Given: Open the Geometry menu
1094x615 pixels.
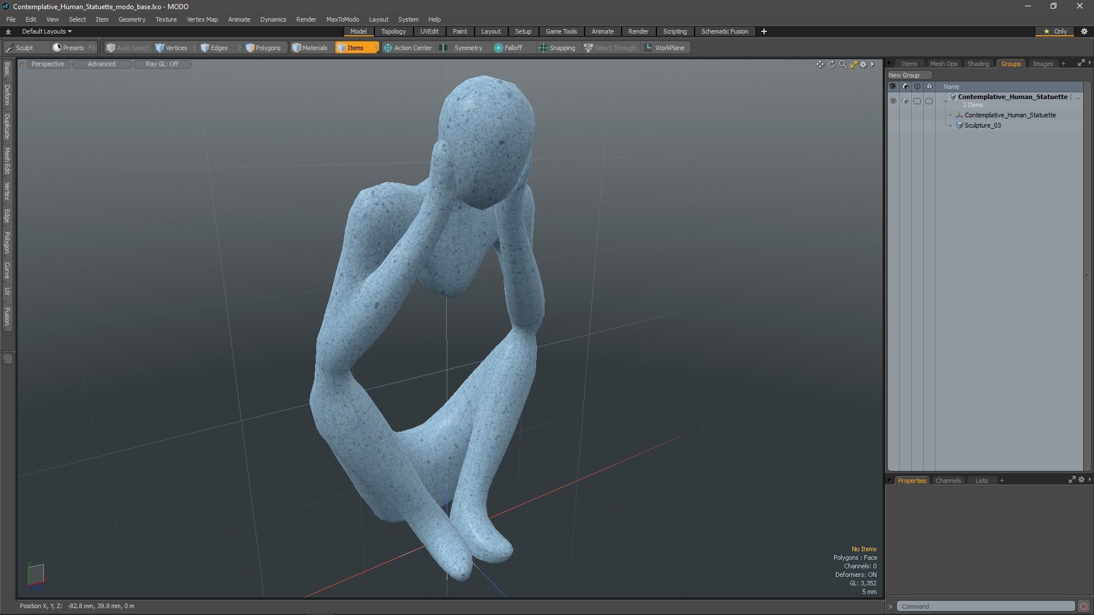Looking at the screenshot, I should click(x=132, y=19).
